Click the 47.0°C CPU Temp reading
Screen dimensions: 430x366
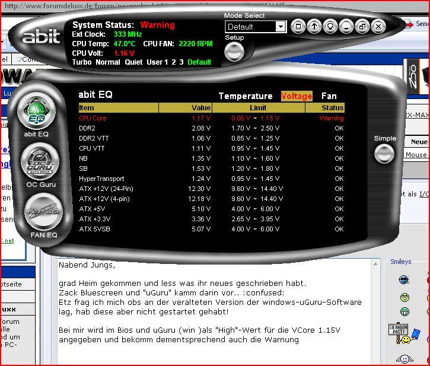pos(124,44)
